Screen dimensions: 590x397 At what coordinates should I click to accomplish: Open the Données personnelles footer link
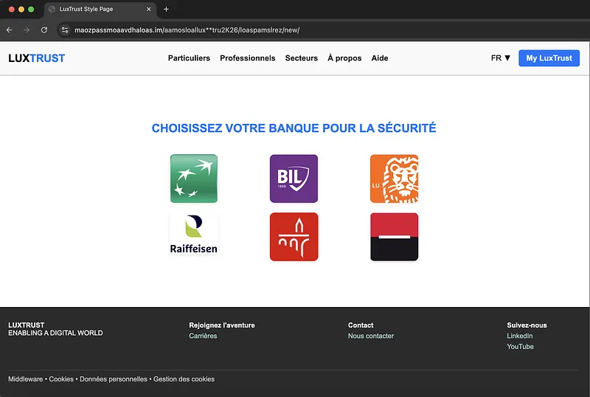114,379
